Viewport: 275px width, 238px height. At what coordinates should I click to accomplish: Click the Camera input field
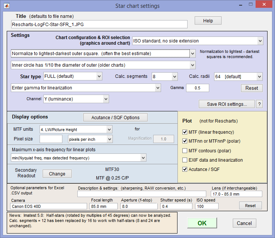(49, 206)
